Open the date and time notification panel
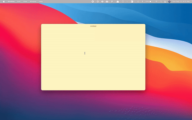The width and height of the screenshot is (192, 120). [181, 2]
